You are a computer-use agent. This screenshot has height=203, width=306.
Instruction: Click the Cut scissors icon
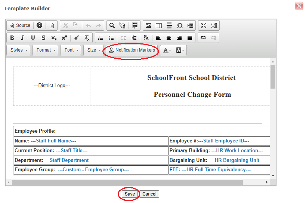[66, 25]
